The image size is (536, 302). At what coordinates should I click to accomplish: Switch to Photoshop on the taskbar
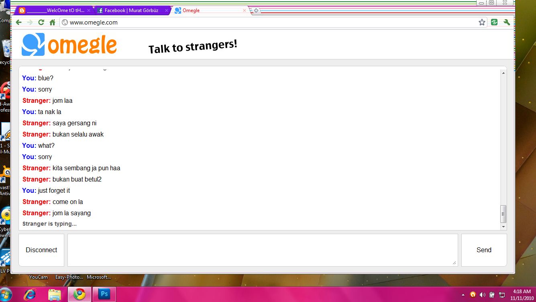pyautogui.click(x=104, y=294)
